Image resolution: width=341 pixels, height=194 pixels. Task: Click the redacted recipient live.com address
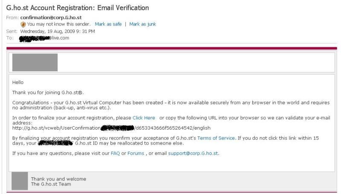coord(44,38)
